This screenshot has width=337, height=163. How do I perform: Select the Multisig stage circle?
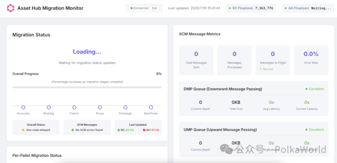click(49, 107)
